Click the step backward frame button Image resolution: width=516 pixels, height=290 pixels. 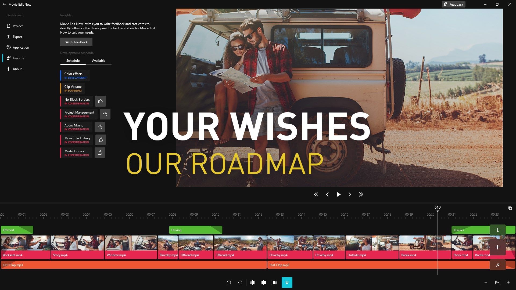pos(327,194)
